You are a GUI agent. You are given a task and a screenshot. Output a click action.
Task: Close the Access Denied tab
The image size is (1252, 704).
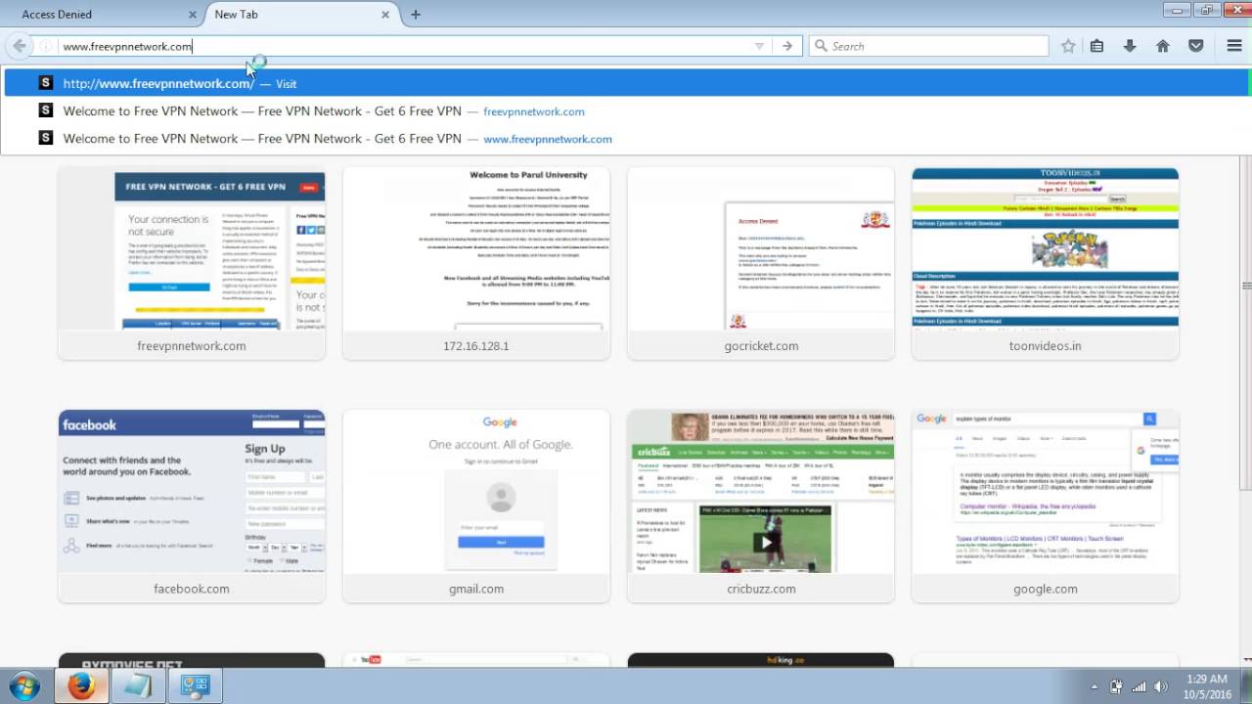[192, 15]
